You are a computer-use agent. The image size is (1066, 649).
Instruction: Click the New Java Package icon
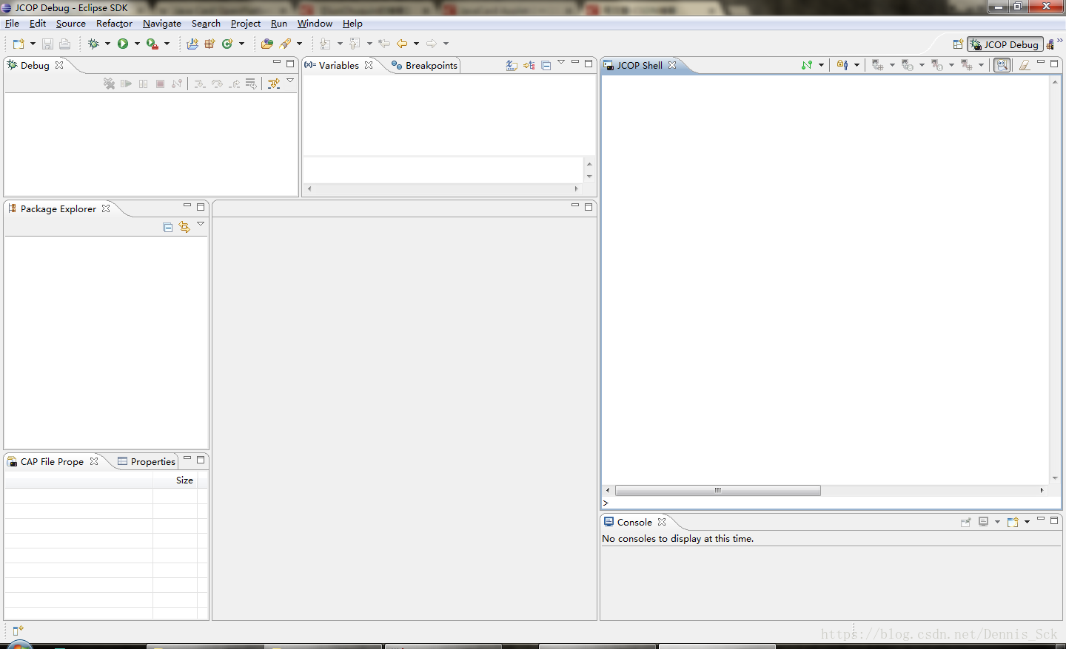point(209,44)
